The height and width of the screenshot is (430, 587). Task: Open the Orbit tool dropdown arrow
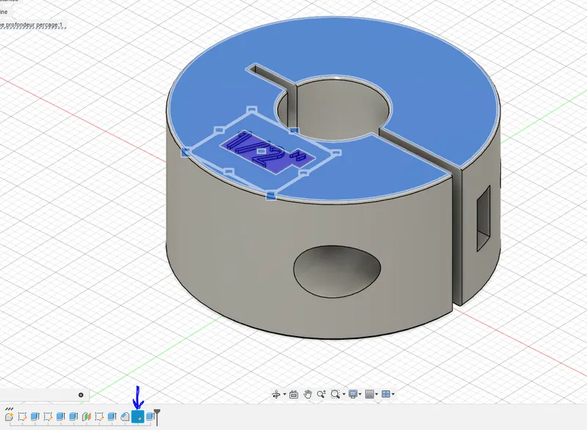coord(284,395)
